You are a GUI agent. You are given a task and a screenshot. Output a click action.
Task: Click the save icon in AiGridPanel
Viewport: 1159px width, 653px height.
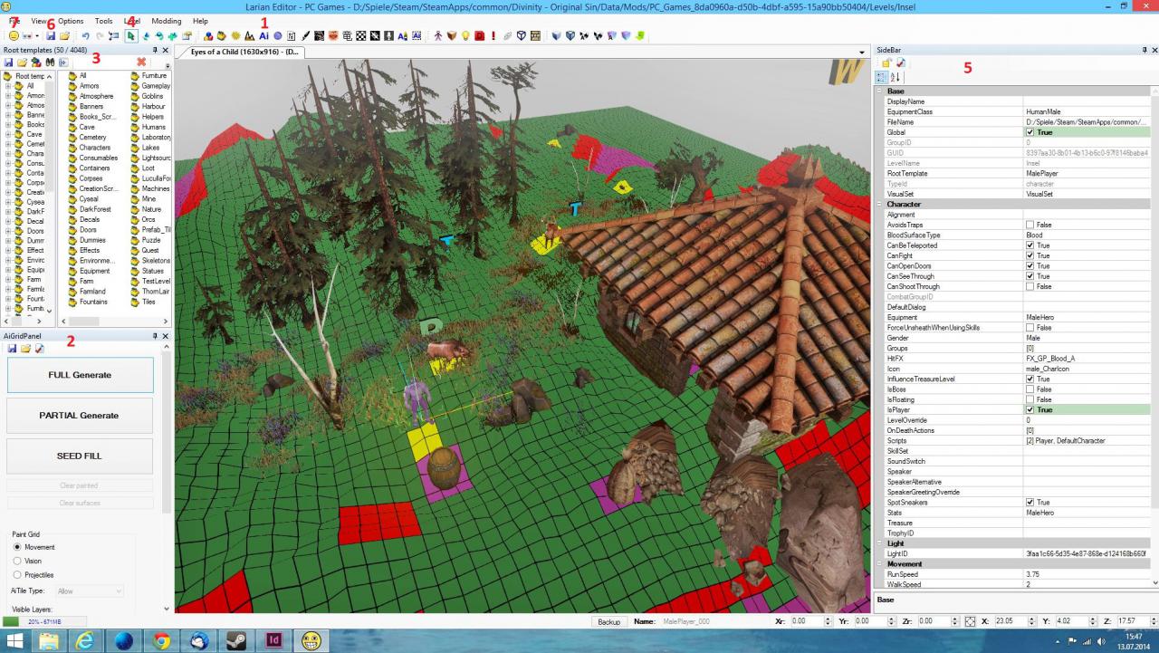pos(12,349)
